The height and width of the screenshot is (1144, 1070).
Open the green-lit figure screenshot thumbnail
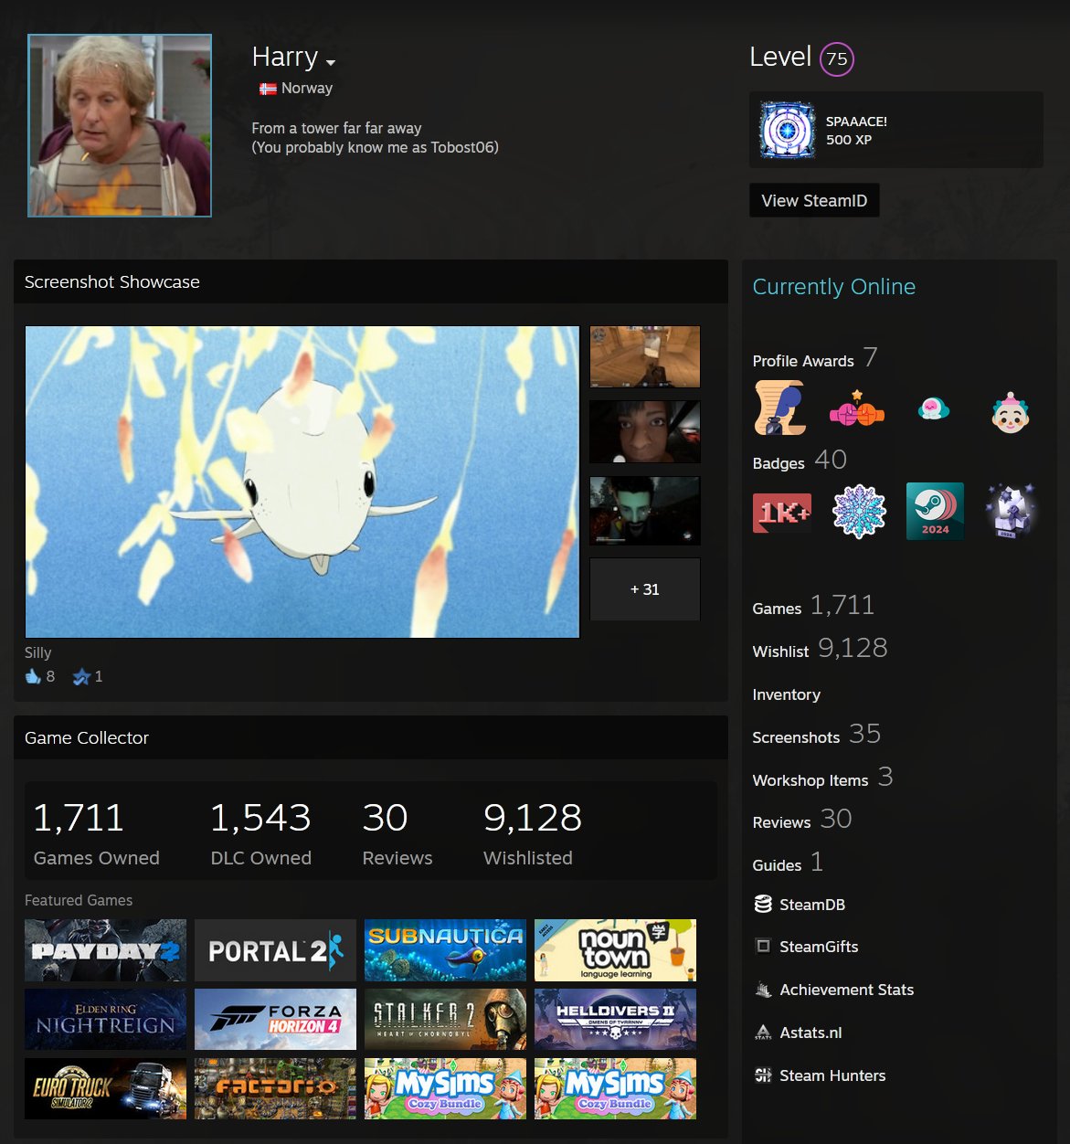tap(645, 511)
